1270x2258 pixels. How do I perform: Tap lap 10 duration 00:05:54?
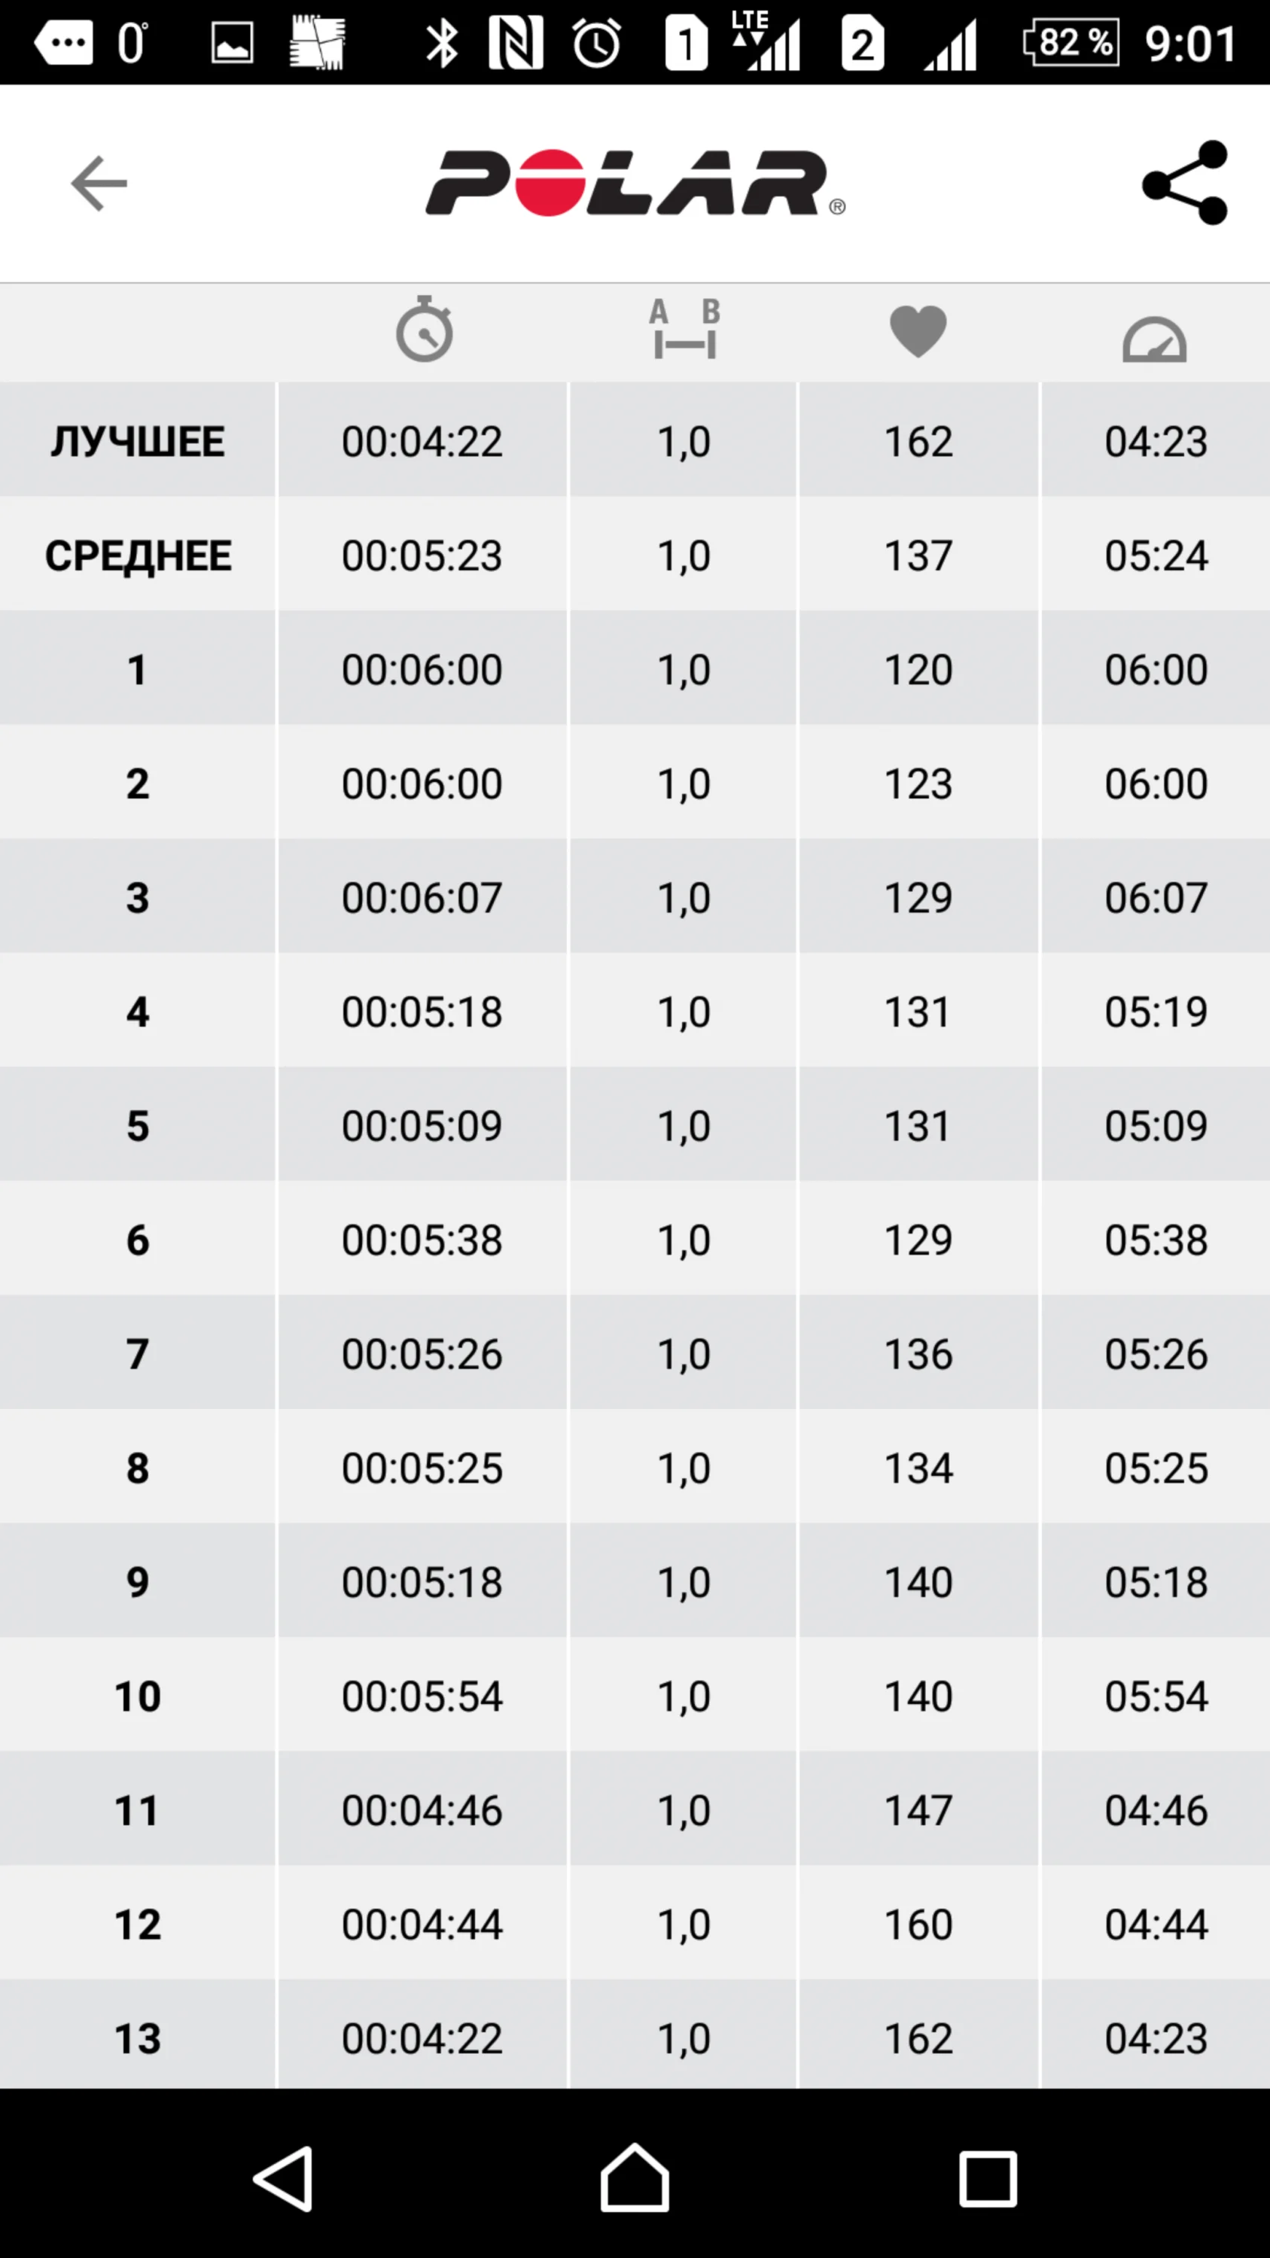[422, 1696]
